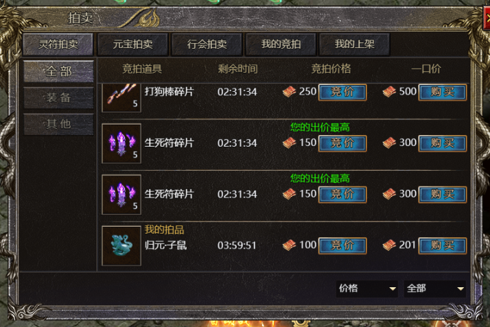Select 装备 category filter
490x327 pixels.
coord(58,98)
